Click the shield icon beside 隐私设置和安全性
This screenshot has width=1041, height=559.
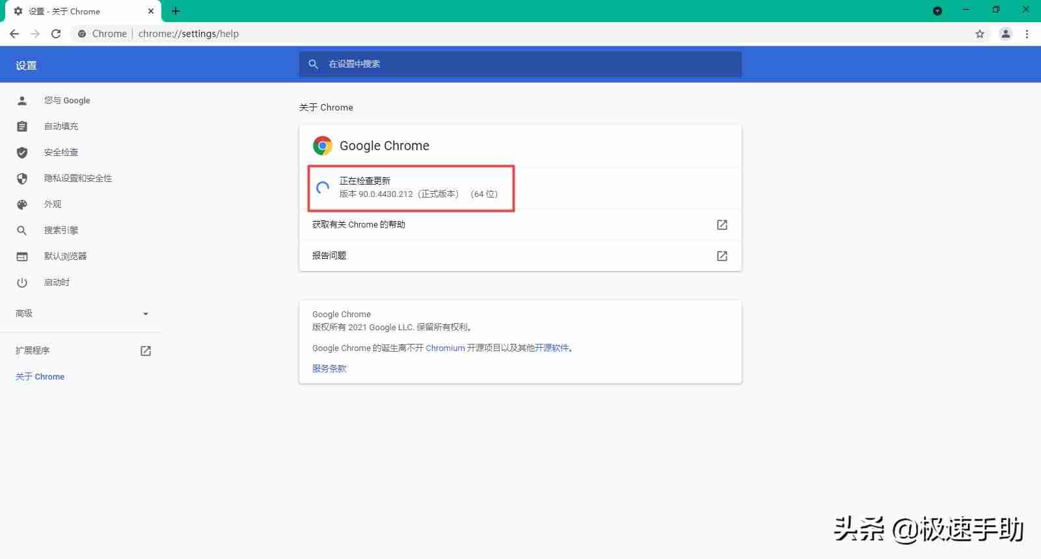coord(22,179)
